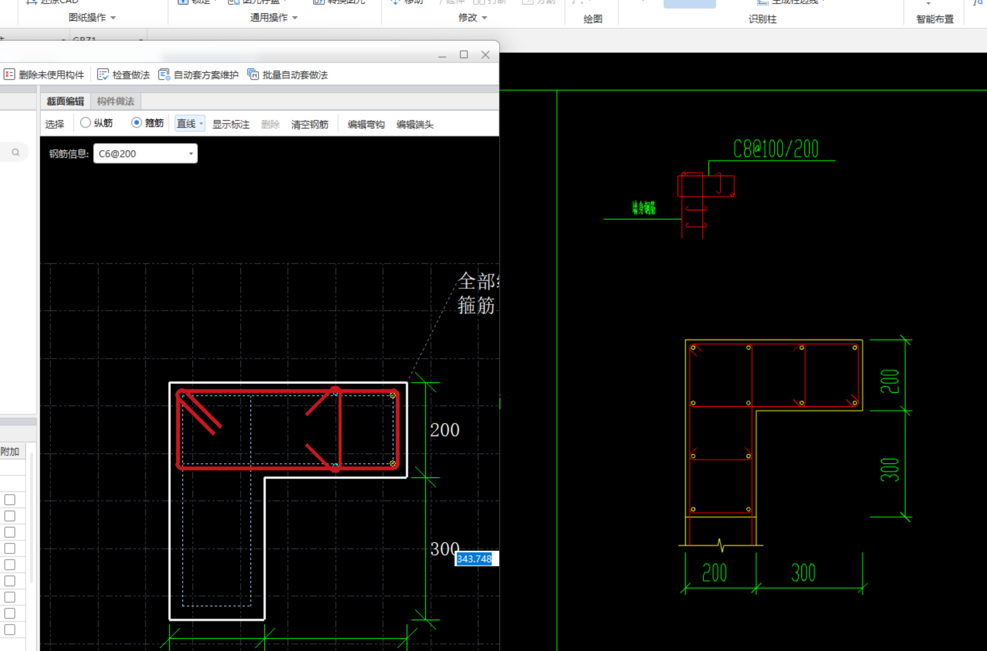Maximize the section editor dialog
987x651 pixels.
(x=464, y=55)
